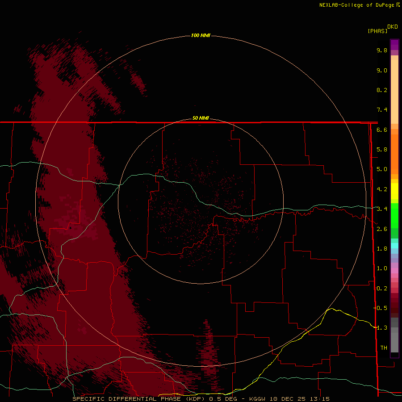This screenshot has width=402, height=402.
Task: Click the 9.0 value on the color scale
Action: [382, 70]
